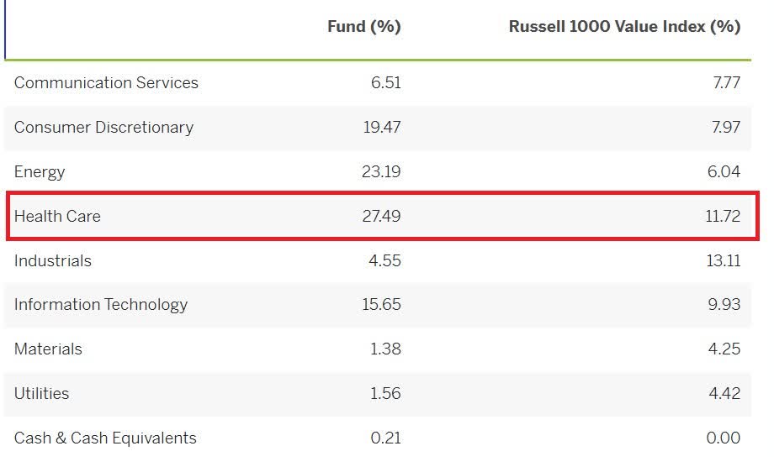774x467 pixels.
Task: Click the Fund (%) column header
Action: coord(363,26)
